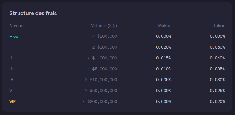
Task: Click the Taker column header
Action: point(219,26)
